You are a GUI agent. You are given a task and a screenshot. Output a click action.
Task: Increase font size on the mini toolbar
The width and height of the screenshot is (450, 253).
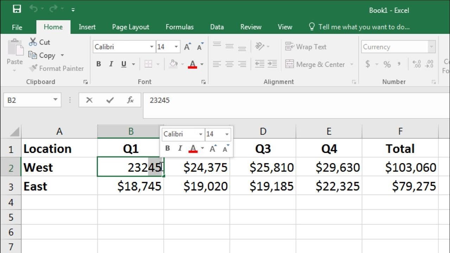(x=213, y=148)
